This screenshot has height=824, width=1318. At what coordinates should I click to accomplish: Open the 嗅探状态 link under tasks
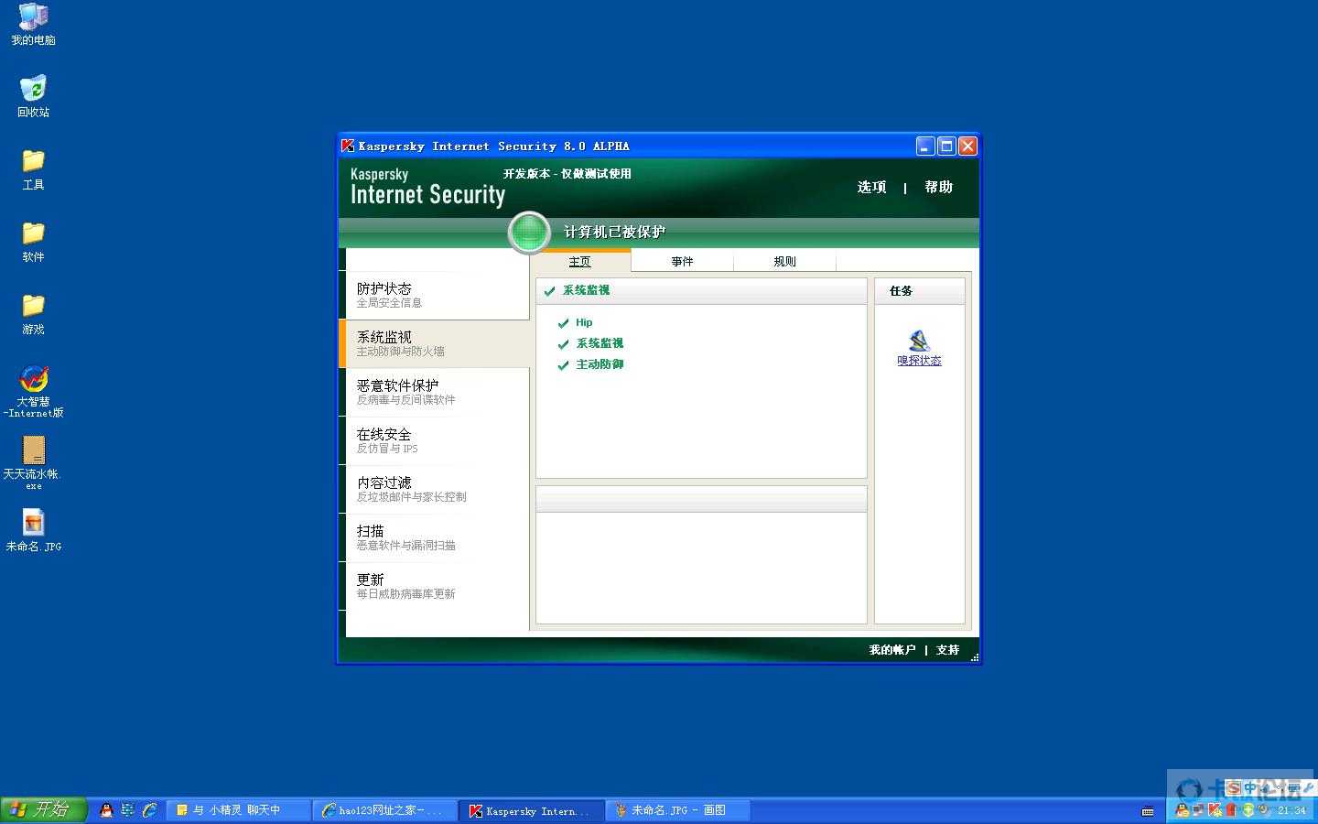[919, 361]
